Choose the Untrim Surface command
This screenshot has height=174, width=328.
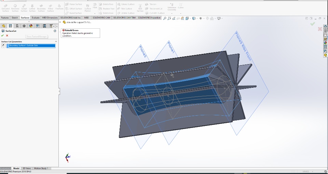pos(126,13)
